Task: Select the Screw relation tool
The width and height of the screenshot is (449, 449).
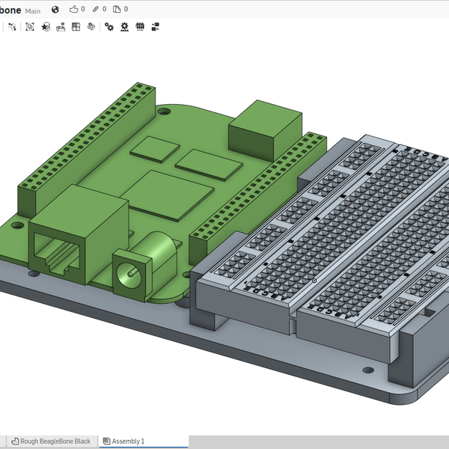Action: coord(140,27)
